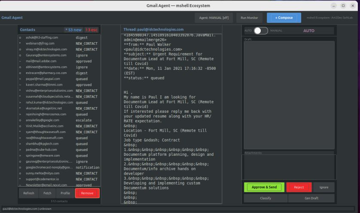Select contact mail@mail.adobe.com
Screen dimensions: 360x213
click(59, 61)
